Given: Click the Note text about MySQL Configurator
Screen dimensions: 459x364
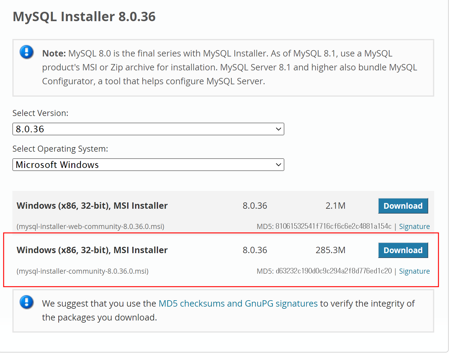Looking at the screenshot, I should [229, 67].
